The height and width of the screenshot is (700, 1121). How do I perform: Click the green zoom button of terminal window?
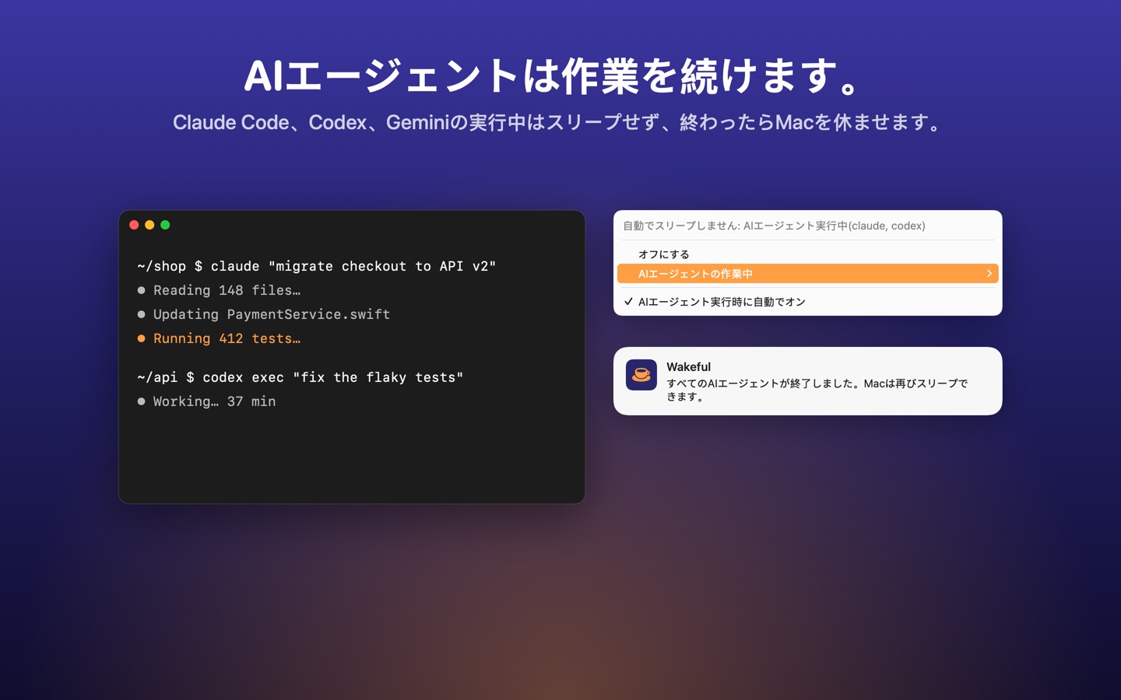pyautogui.click(x=165, y=225)
